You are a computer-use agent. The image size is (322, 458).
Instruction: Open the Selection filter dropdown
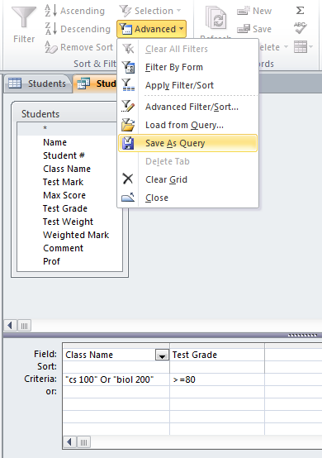click(150, 11)
